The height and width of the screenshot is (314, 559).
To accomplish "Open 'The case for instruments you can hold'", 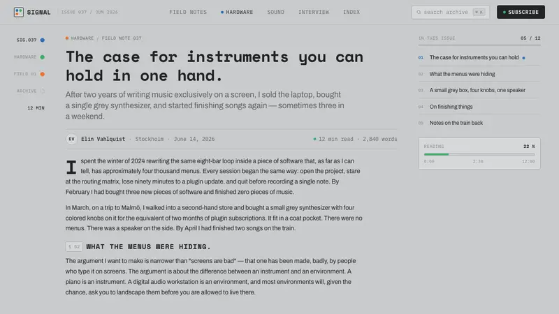I will 474,58.
